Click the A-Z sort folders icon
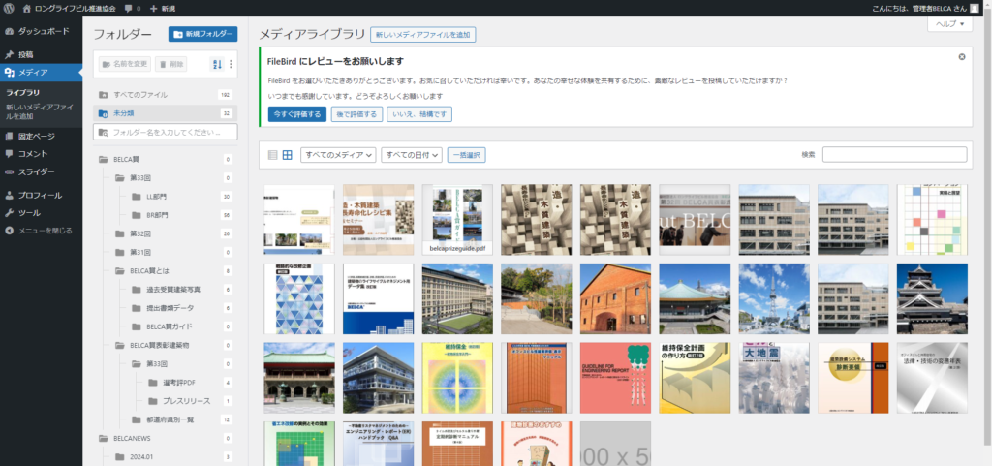Viewport: 992px width, 466px height. 216,64
